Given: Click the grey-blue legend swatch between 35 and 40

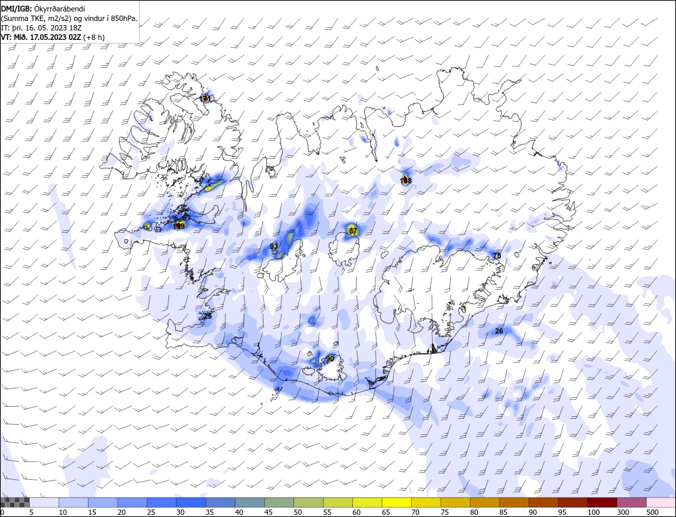Looking at the screenshot, I should pyautogui.click(x=220, y=502).
